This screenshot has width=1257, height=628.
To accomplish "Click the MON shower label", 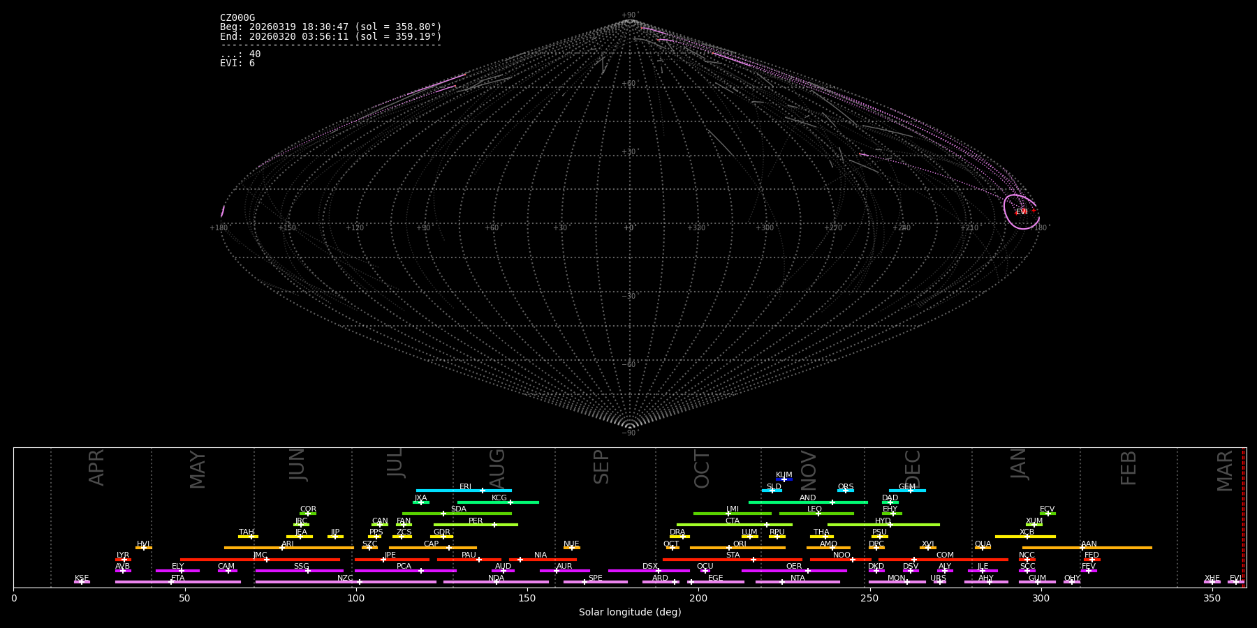I will pos(897,578).
